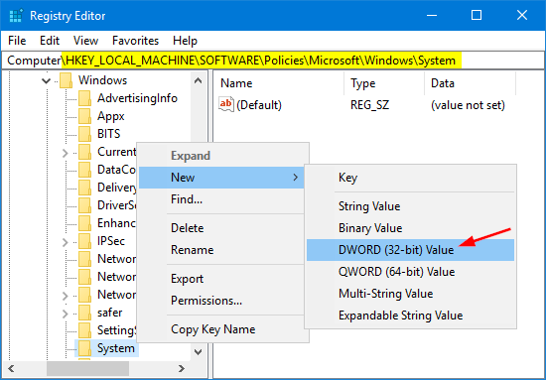546x380 pixels.
Task: Select the safer key label
Action: pos(109,313)
